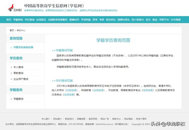Click the email kefu#chsi.com.cn in footer
This screenshot has height=130, width=189.
(105, 124)
